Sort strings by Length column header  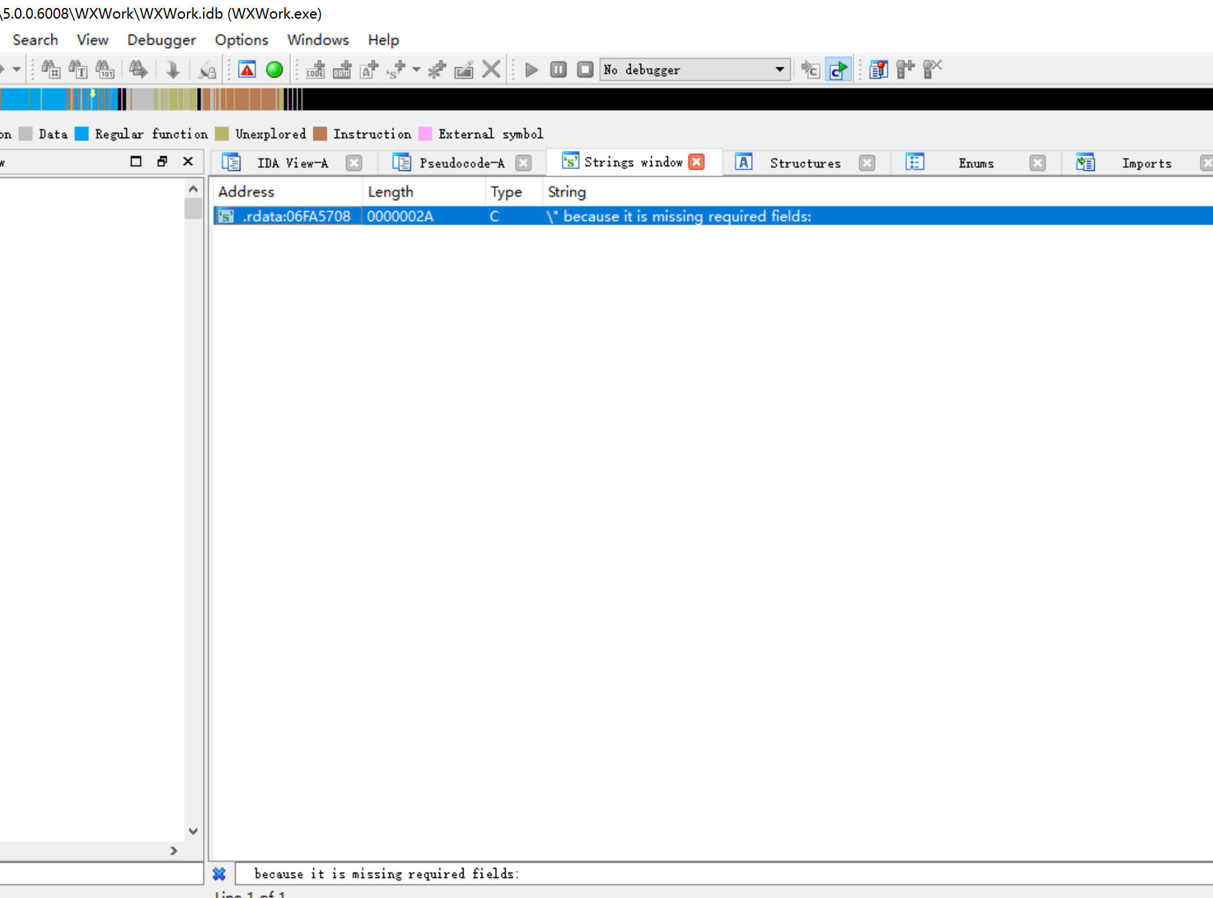(423, 192)
